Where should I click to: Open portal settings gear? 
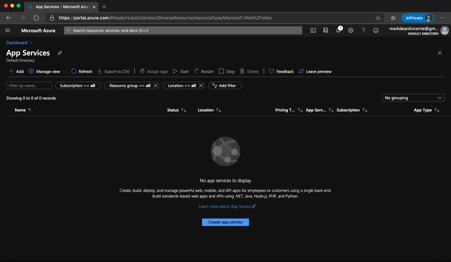point(351,30)
